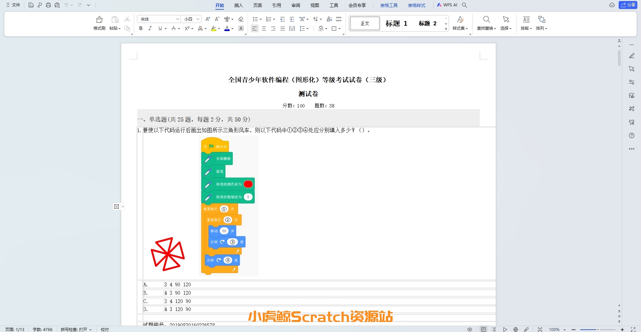641x332 pixels.
Task: Click the Format Painter (格式刷) icon
Action: [99, 19]
